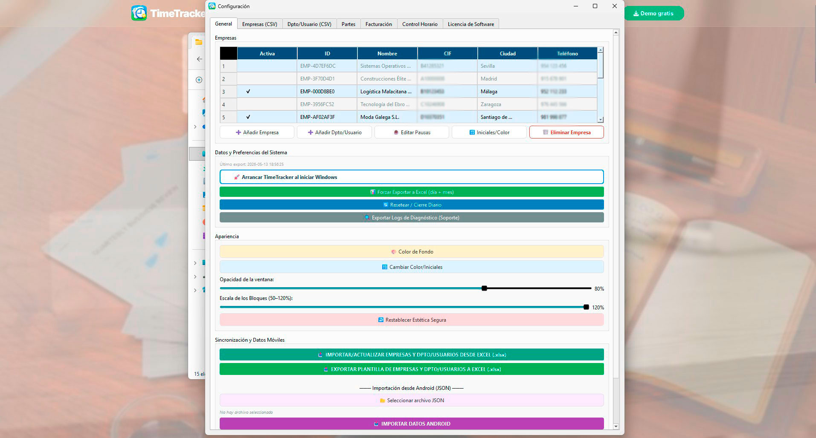The width and height of the screenshot is (816, 438).
Task: Click cell EMP-3956FC52
Action: coord(327,104)
